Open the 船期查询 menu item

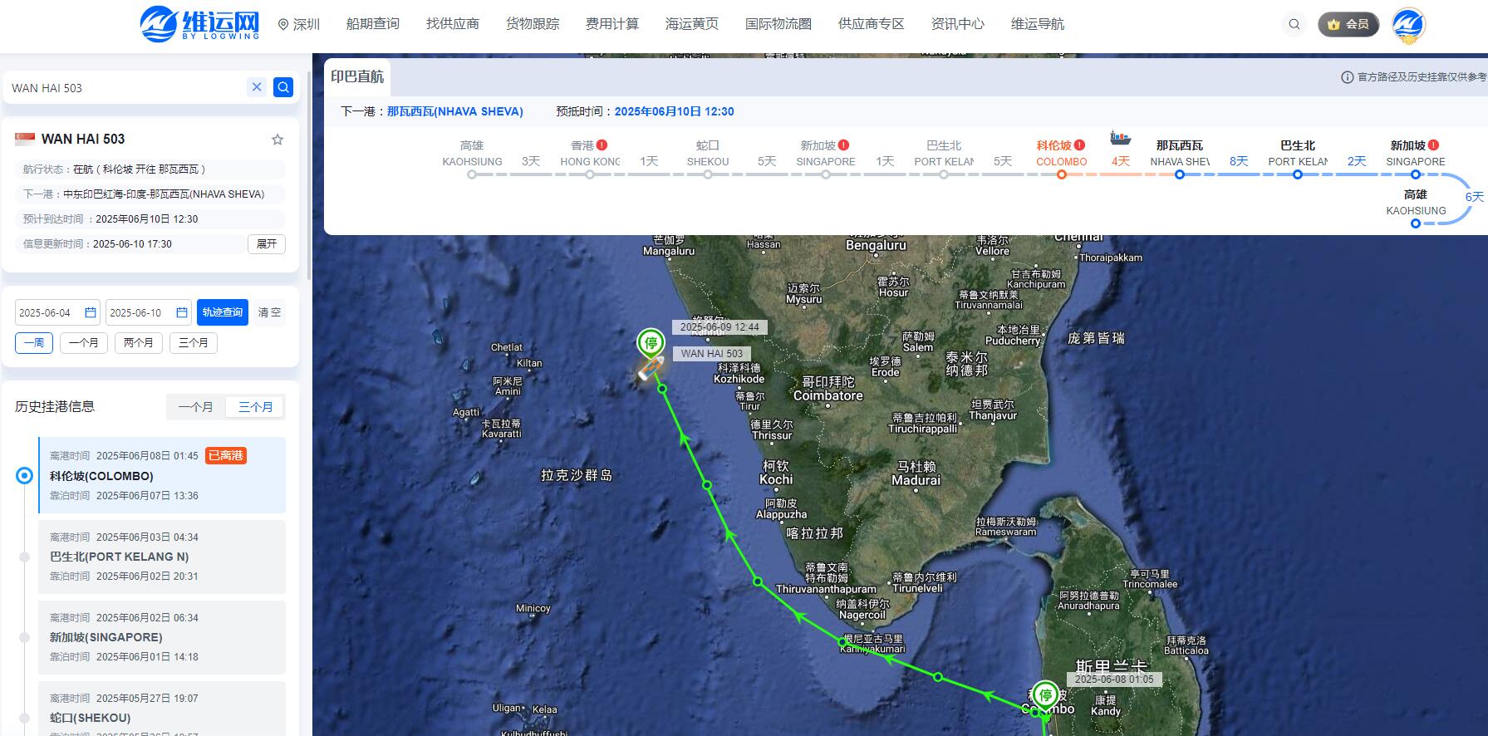pos(373,24)
